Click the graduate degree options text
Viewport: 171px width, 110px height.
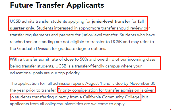82,48
